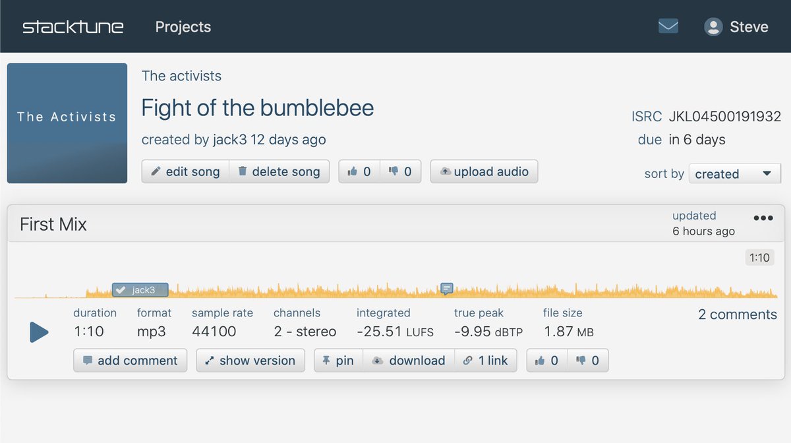This screenshot has height=443, width=791.
Task: Dislike the song with thumbs down
Action: point(400,171)
